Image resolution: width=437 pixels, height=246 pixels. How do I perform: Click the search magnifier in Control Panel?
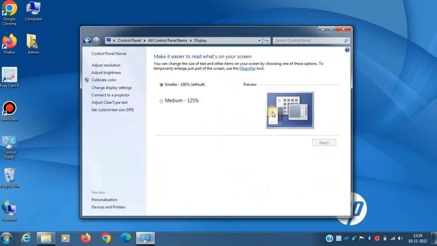346,41
